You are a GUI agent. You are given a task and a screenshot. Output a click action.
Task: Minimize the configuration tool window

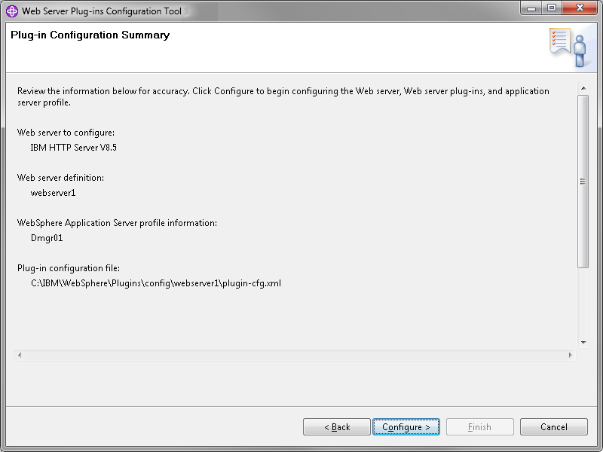point(531,8)
